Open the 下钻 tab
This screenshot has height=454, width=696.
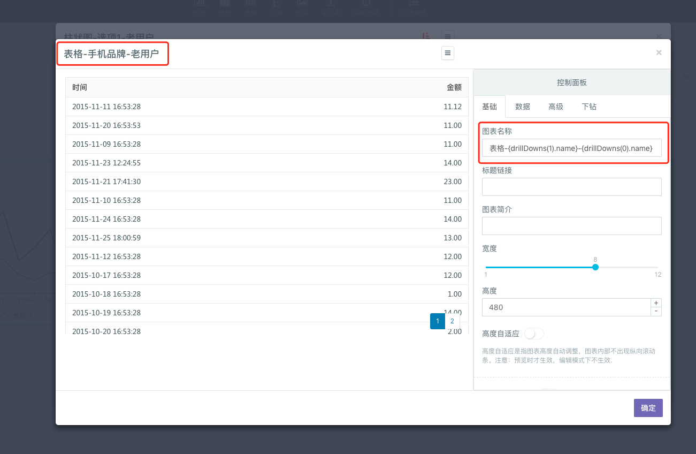pyautogui.click(x=589, y=107)
